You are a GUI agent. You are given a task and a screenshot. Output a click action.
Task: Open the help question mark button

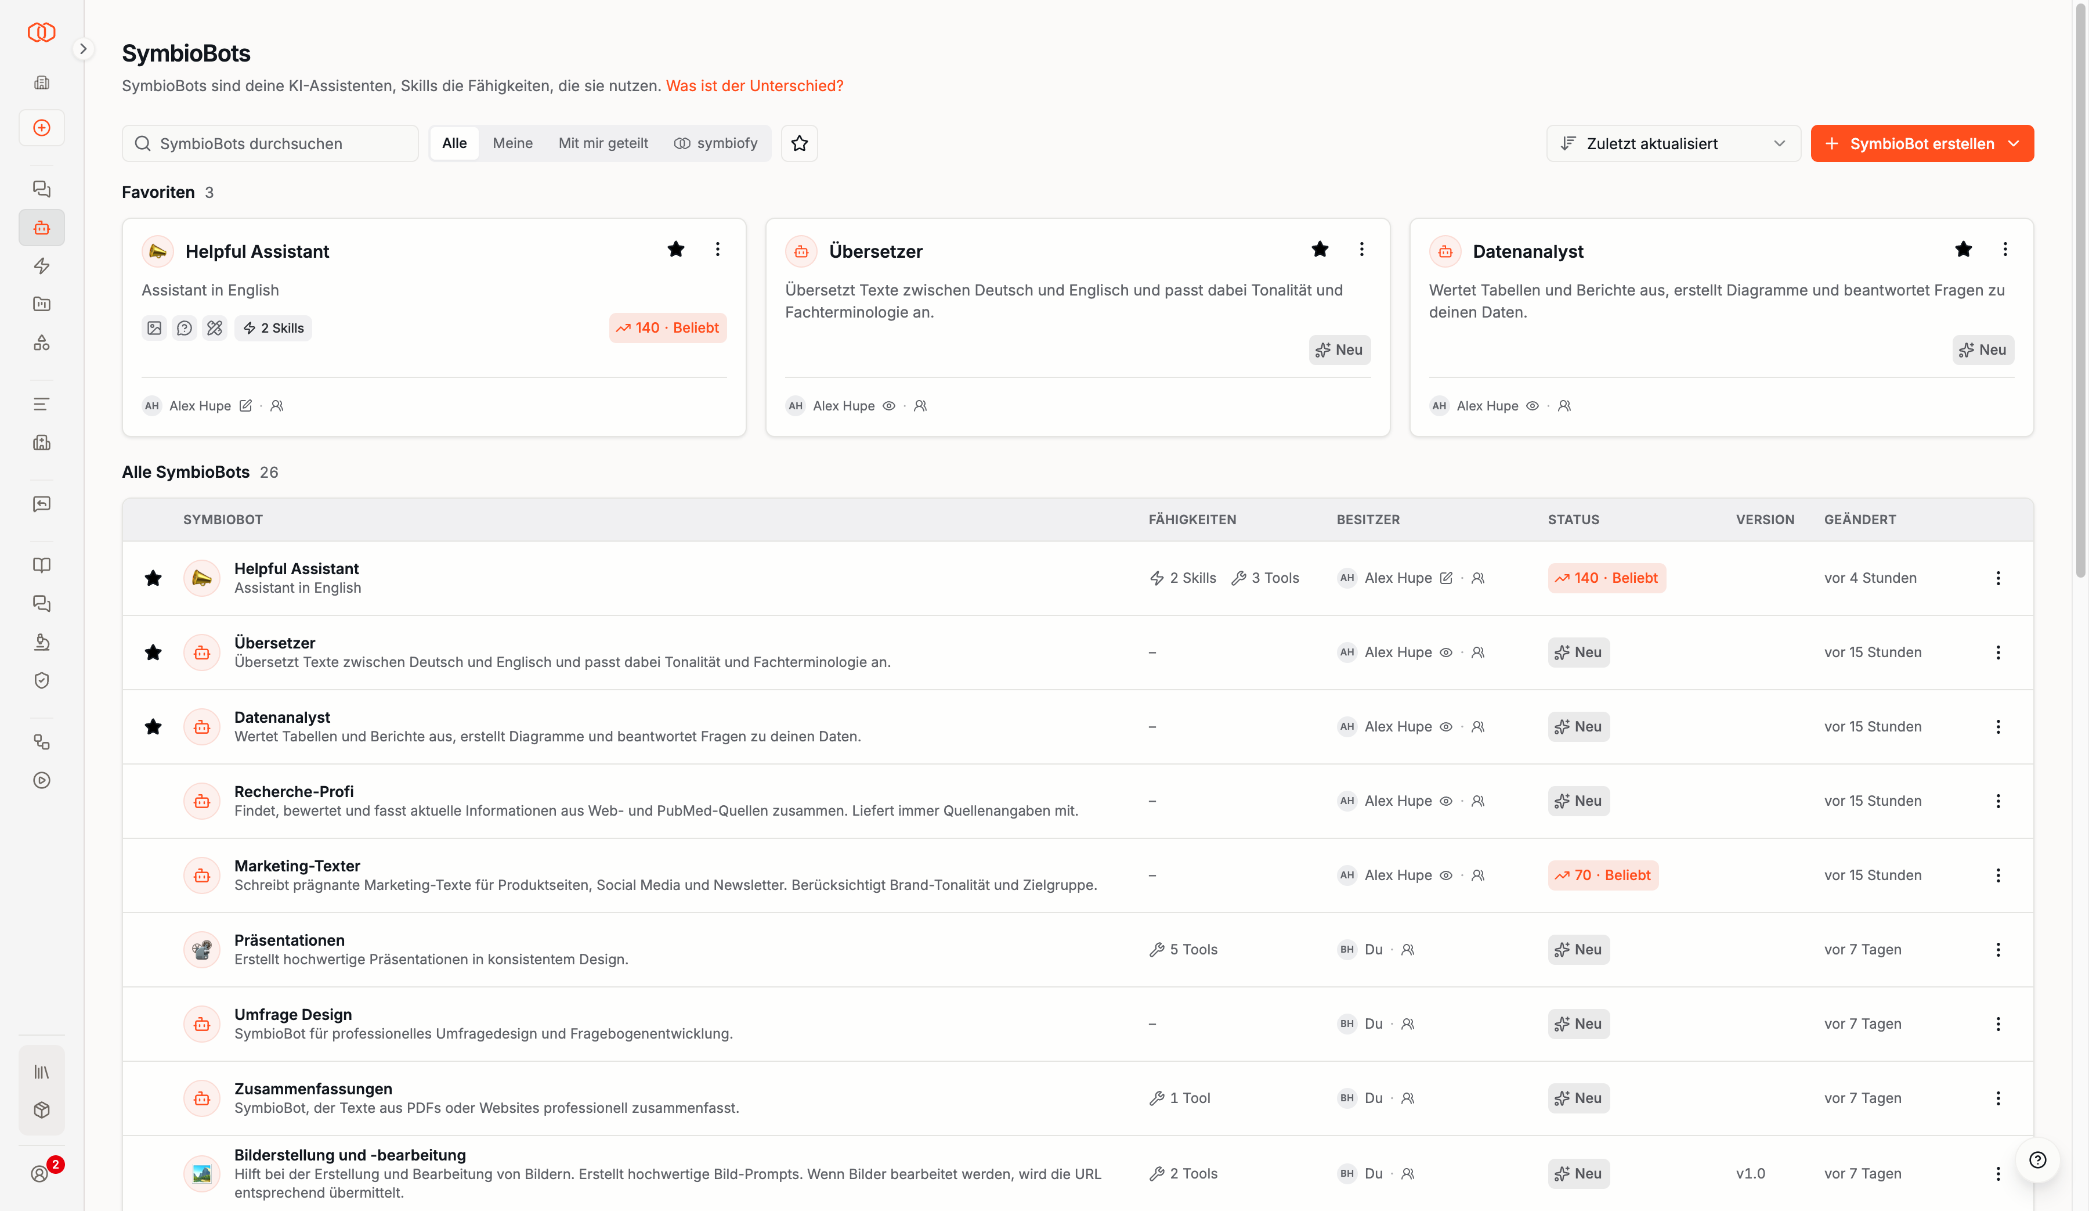click(2037, 1159)
